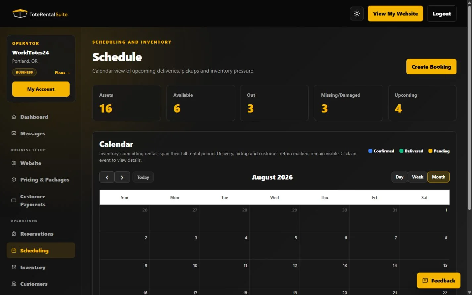Jump to Today in the calendar
The width and height of the screenshot is (472, 295).
click(143, 177)
